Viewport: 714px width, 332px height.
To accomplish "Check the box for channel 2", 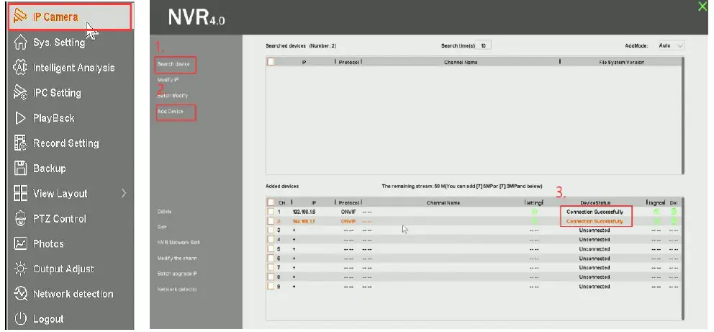I will tap(271, 221).
